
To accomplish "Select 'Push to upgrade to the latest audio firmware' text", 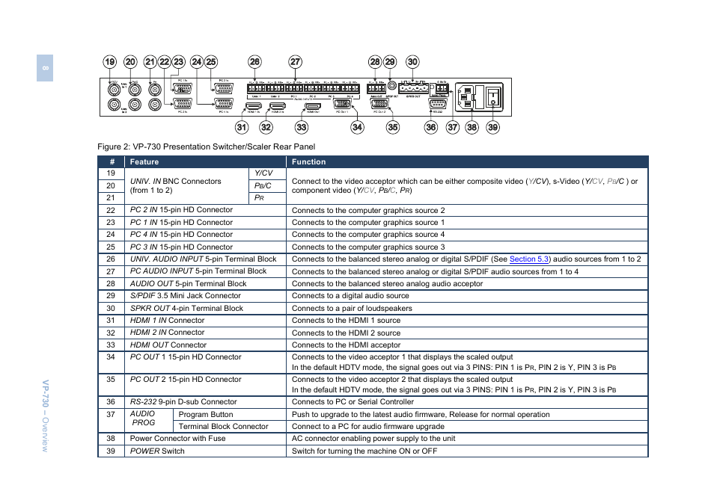I will pos(369,415).
